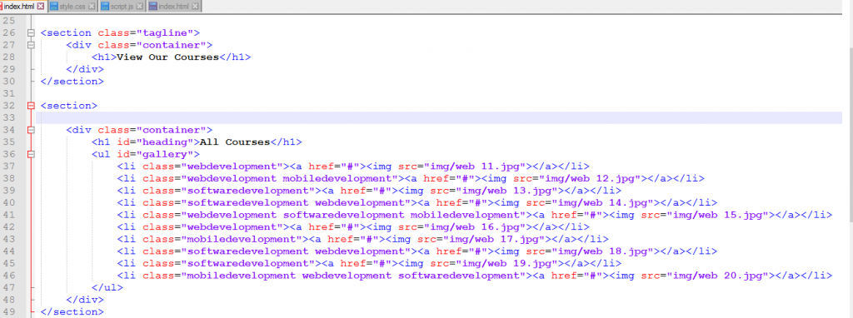
Task: Click "img/web 14.jpg" on line 40
Action: click(602, 203)
